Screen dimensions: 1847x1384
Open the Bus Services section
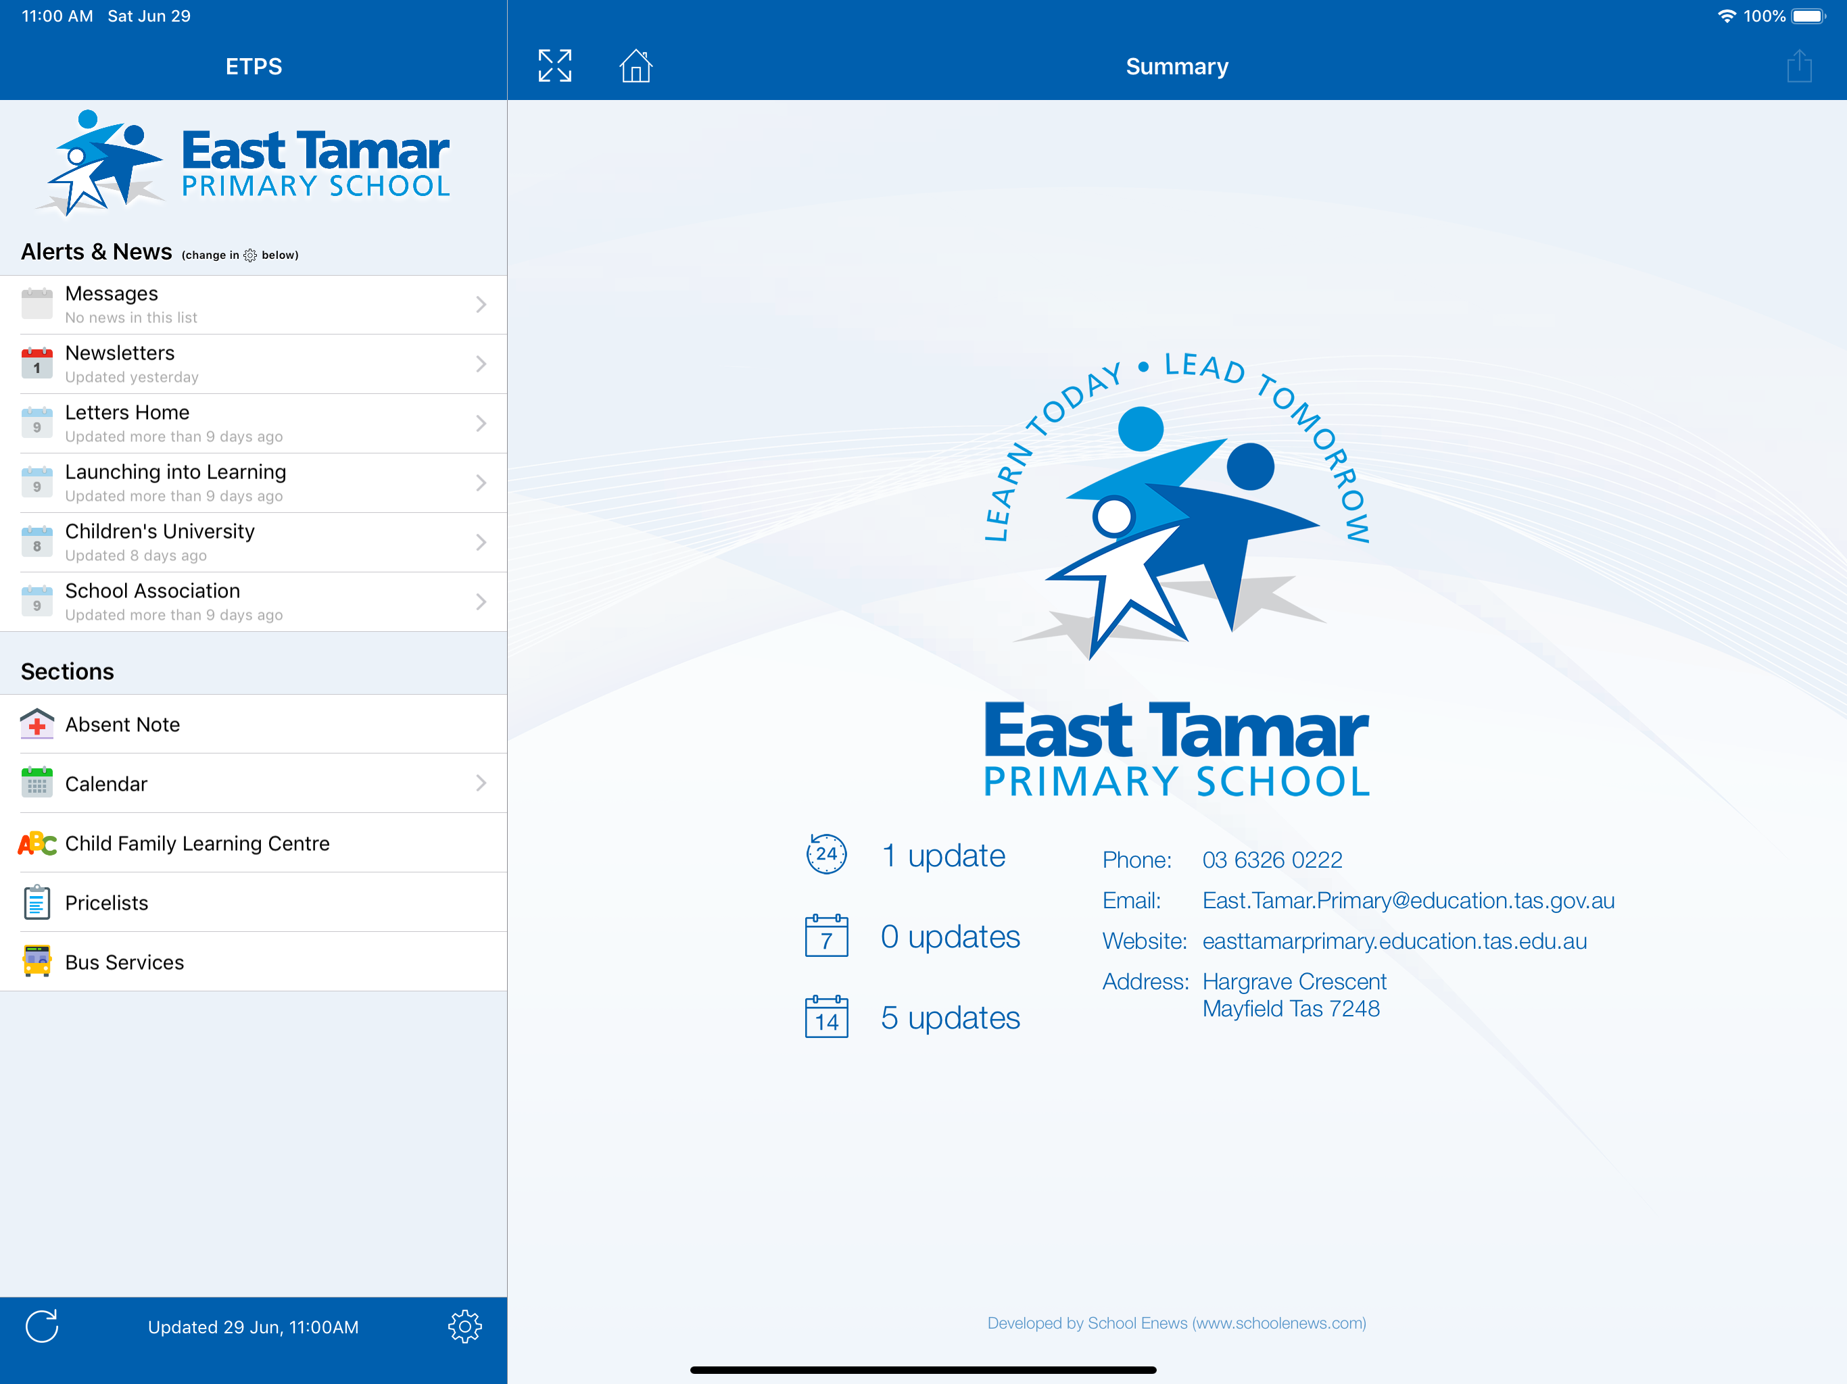tap(253, 962)
